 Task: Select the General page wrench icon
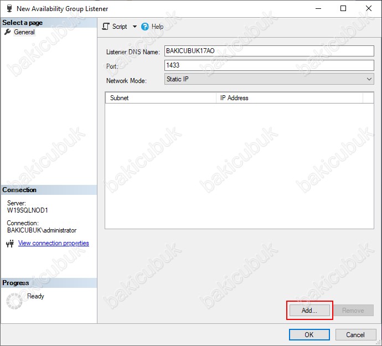click(8, 32)
